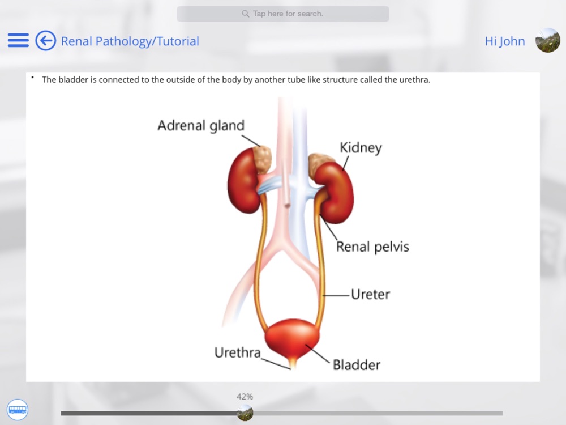566x425 pixels.
Task: Click the Ureter label
Action: point(370,294)
